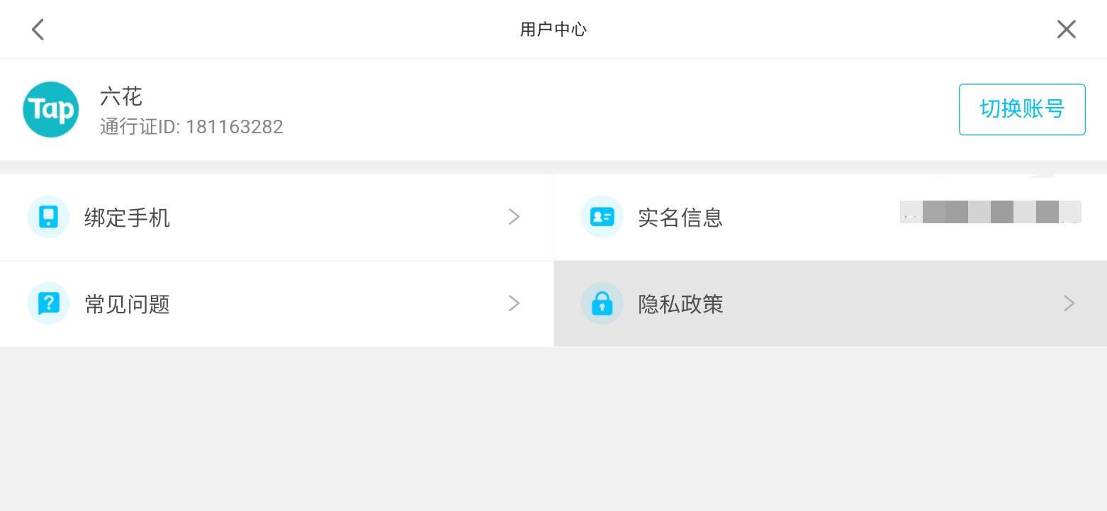Image resolution: width=1107 pixels, height=511 pixels.
Task: Click the username 六花
Action: coord(121,96)
